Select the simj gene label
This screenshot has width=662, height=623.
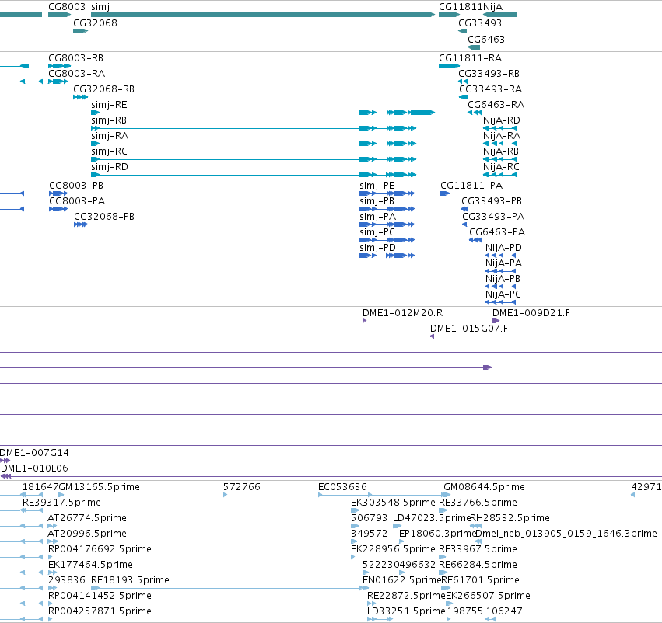pos(100,7)
